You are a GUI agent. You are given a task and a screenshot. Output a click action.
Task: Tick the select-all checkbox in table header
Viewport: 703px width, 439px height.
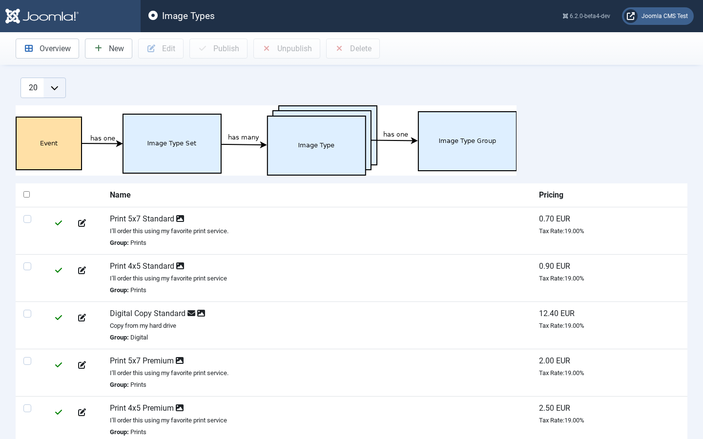(x=27, y=195)
